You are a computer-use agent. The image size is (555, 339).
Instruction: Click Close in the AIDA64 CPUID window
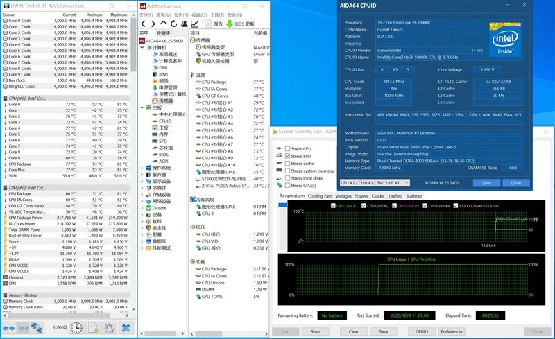tap(516, 182)
